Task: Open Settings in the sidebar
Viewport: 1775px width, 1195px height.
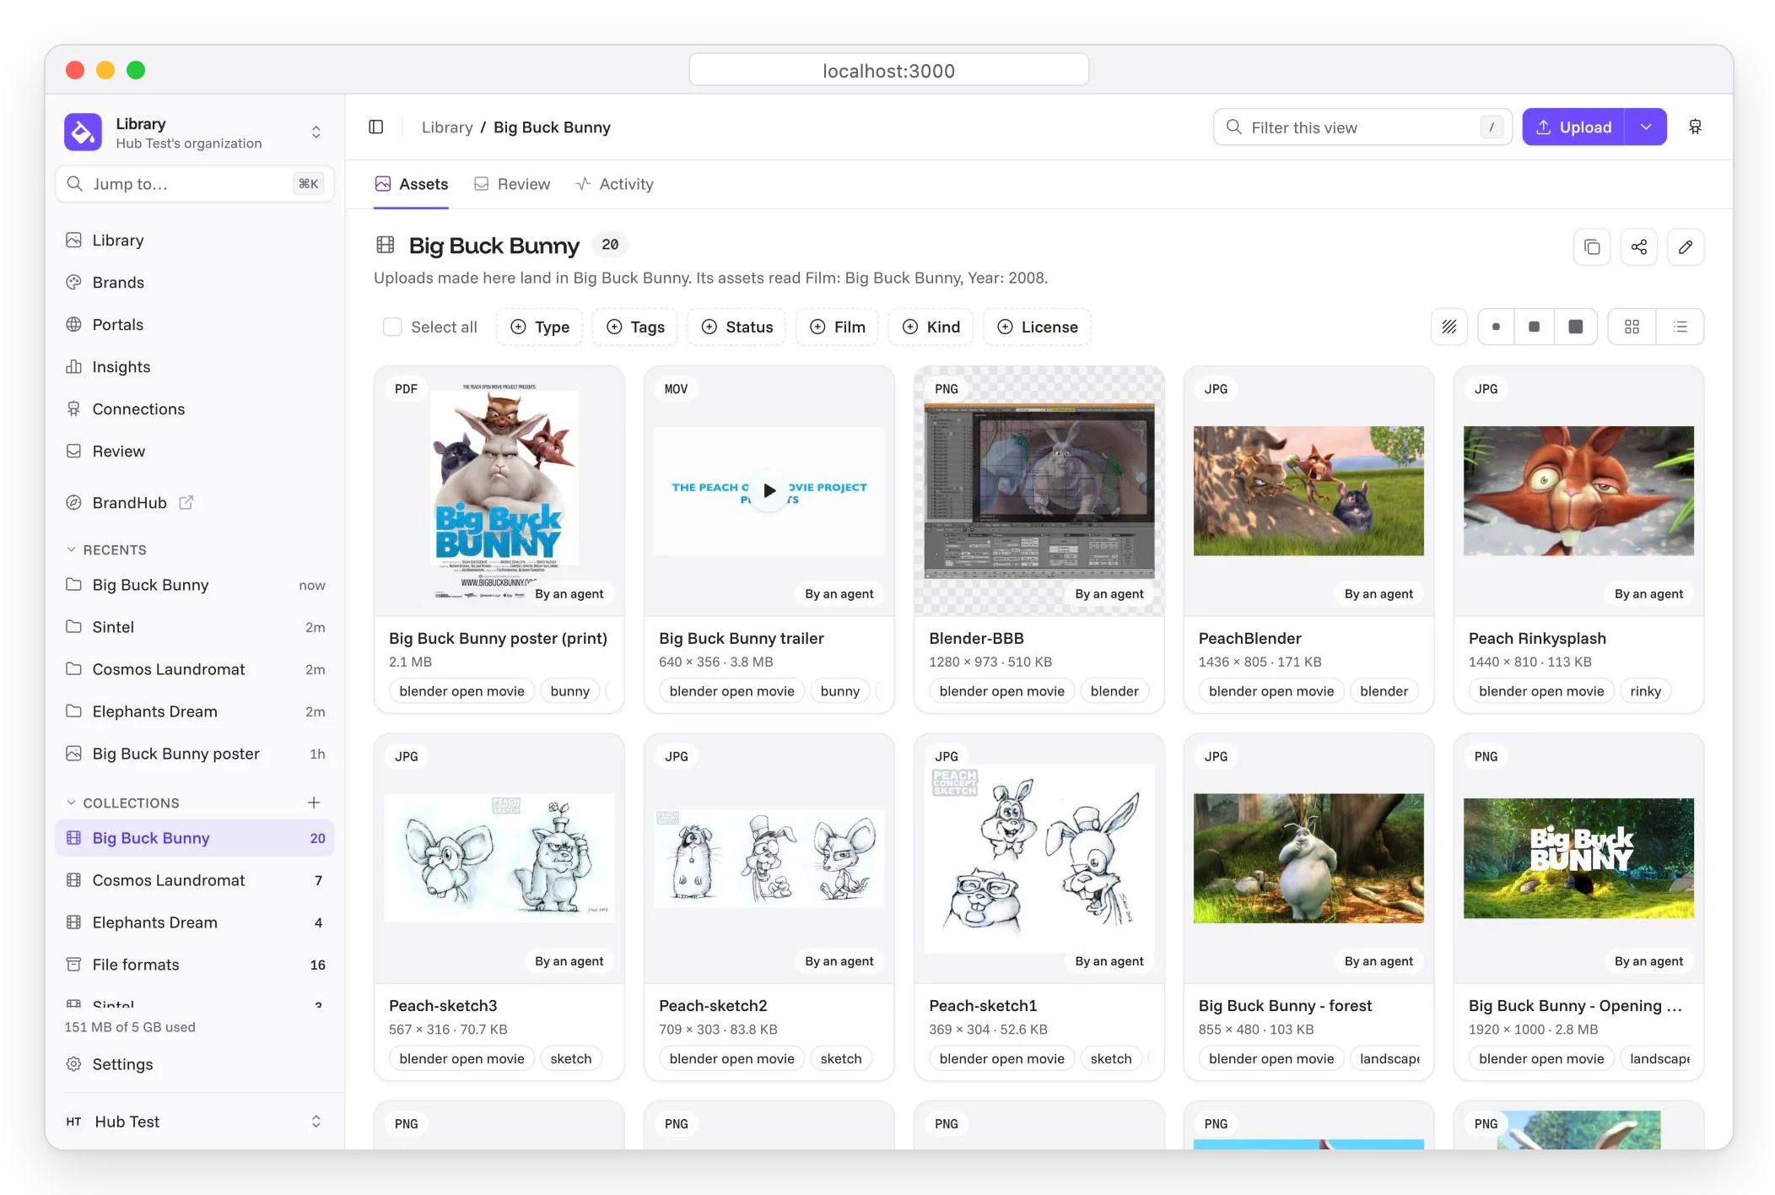Action: [x=195, y=1064]
